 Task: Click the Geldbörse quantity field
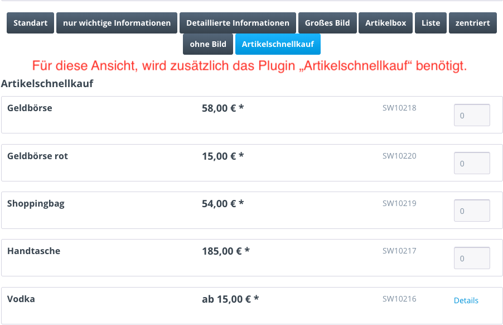click(x=472, y=115)
